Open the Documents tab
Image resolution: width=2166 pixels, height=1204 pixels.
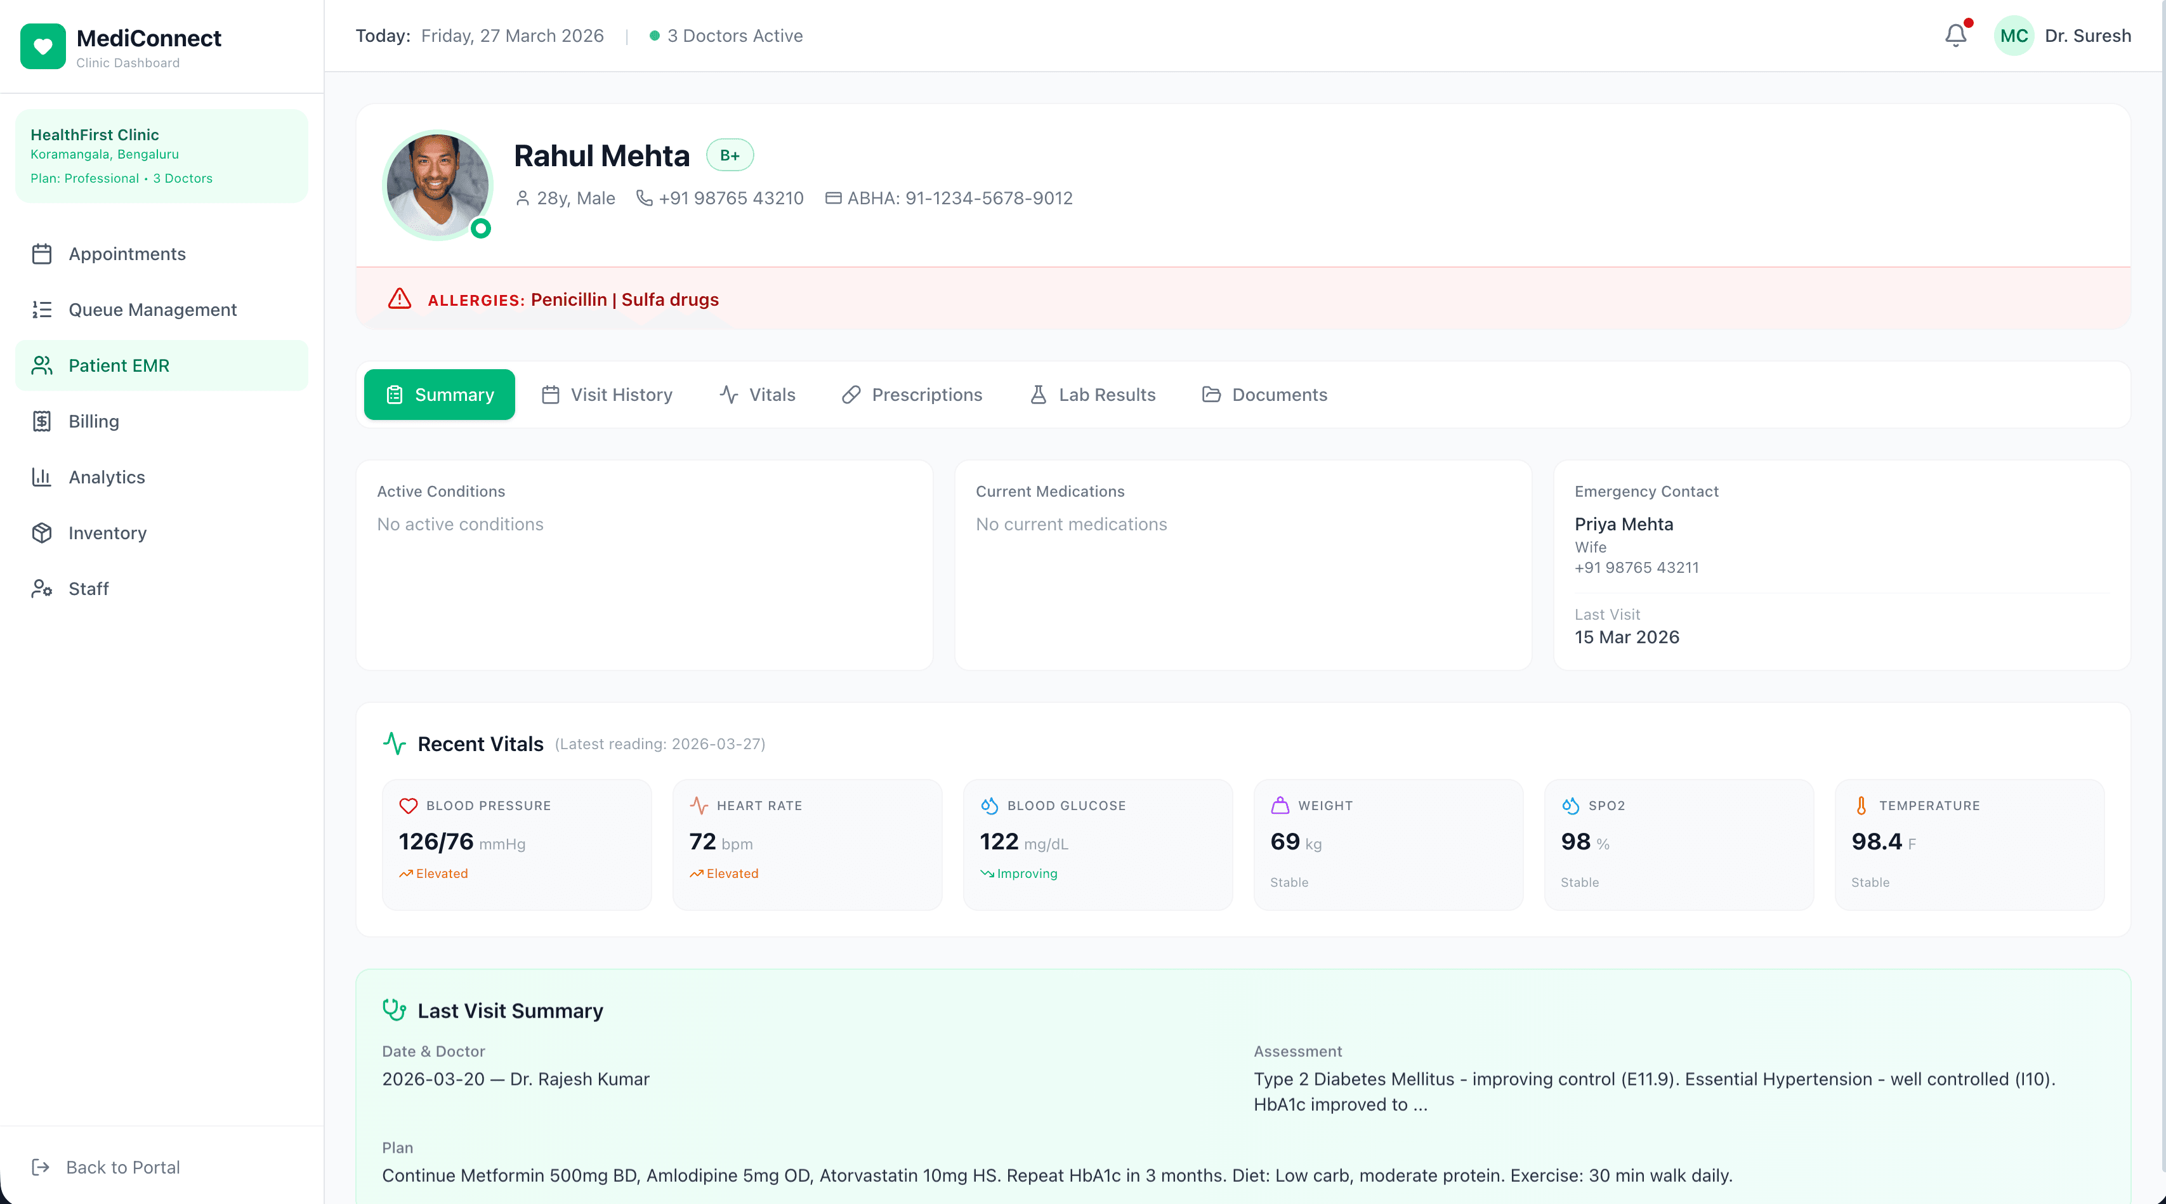[1264, 395]
